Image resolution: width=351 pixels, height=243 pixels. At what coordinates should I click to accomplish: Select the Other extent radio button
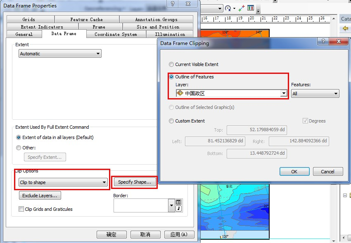[x=19, y=148]
